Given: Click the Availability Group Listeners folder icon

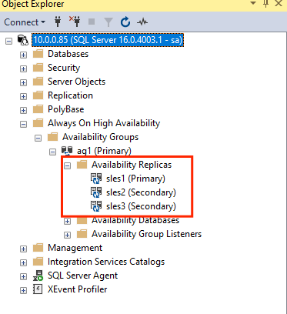Looking at the screenshot, I should pos(82,234).
